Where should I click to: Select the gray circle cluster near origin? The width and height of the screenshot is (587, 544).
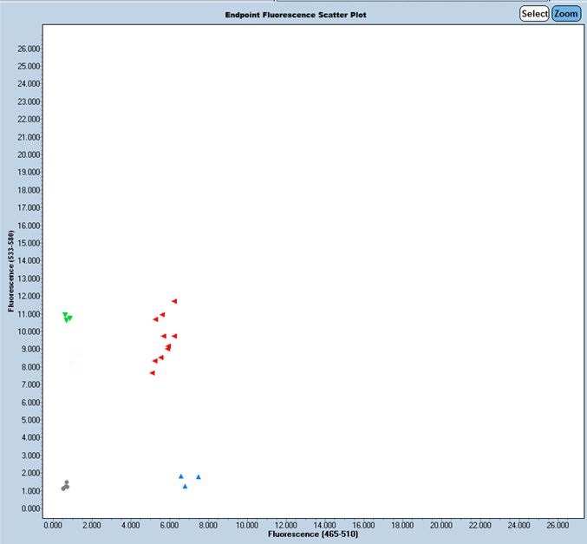[65, 486]
